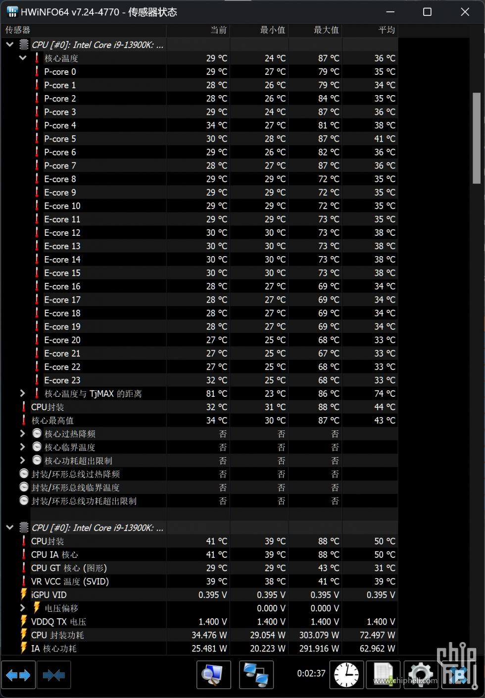This screenshot has height=698, width=485.
Task: Click the clock icon beside 核心过热降频
Action: click(x=37, y=433)
